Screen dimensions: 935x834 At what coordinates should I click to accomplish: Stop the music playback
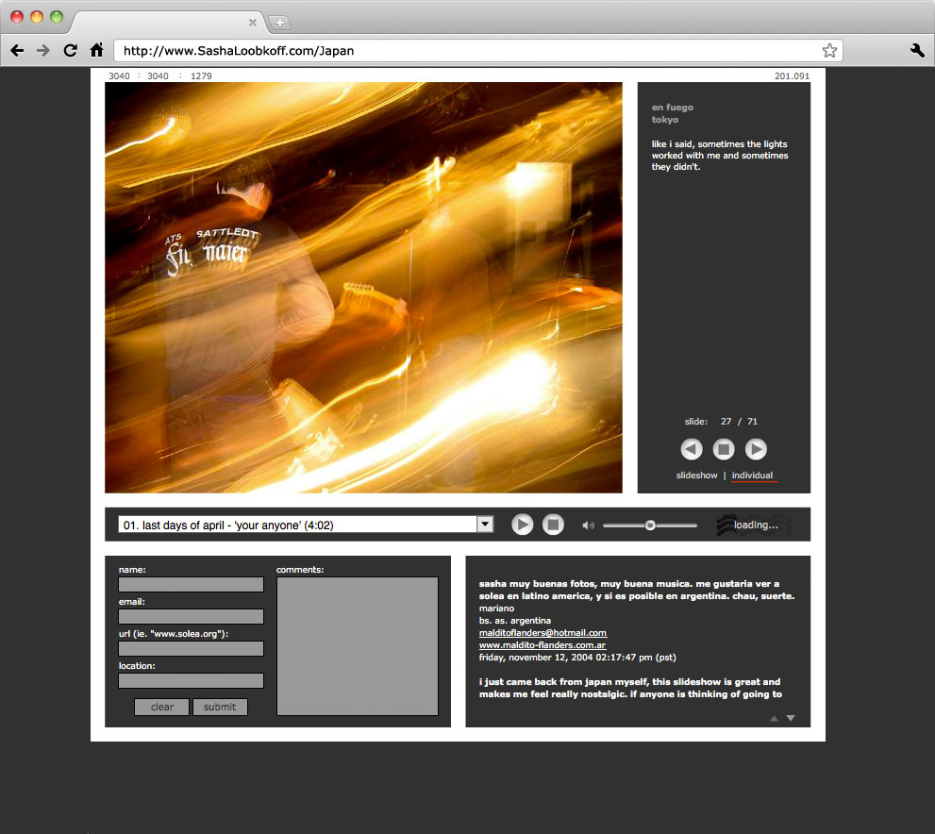click(x=554, y=525)
